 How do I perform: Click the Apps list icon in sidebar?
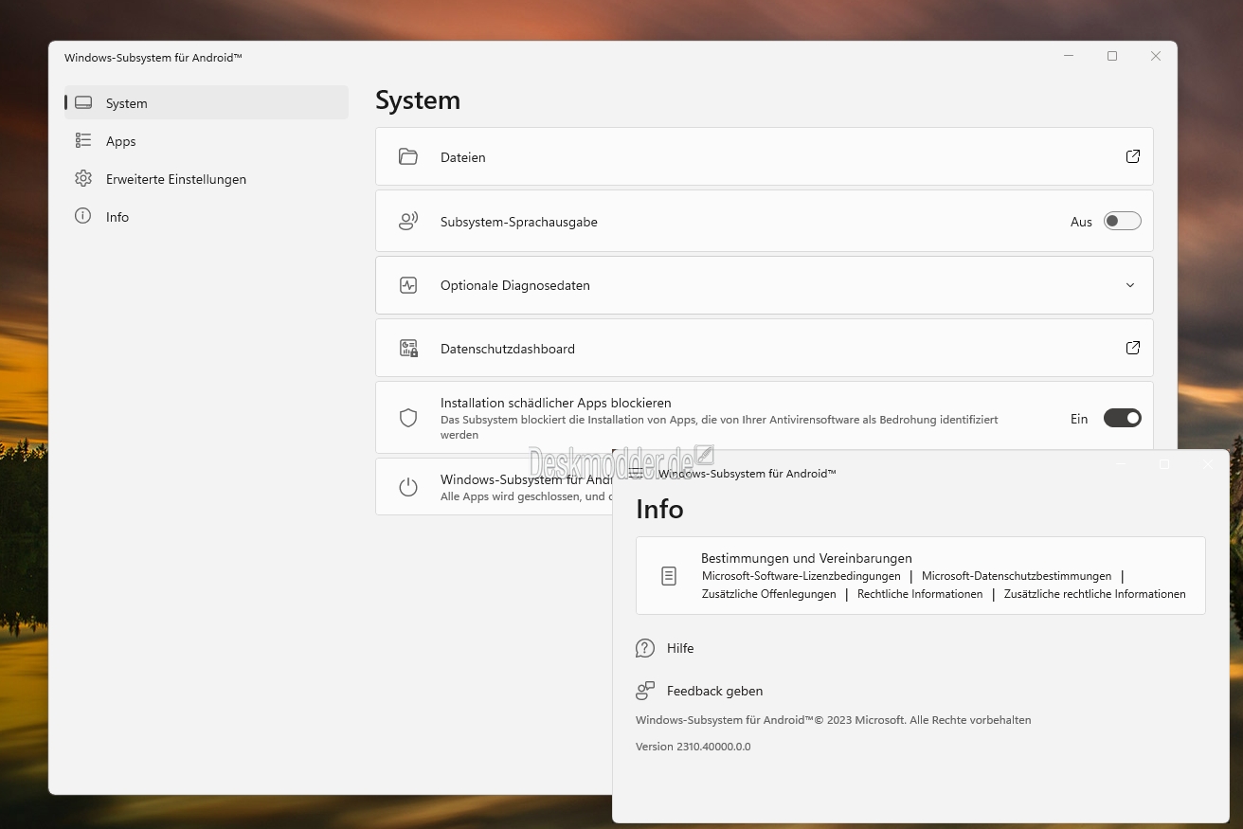83,140
